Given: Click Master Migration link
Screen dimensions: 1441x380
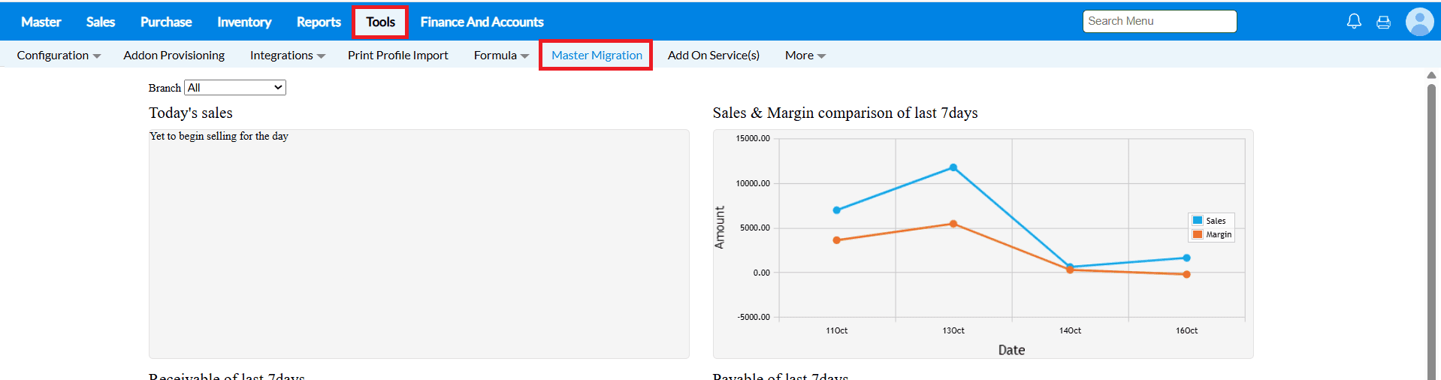Looking at the screenshot, I should [x=597, y=56].
